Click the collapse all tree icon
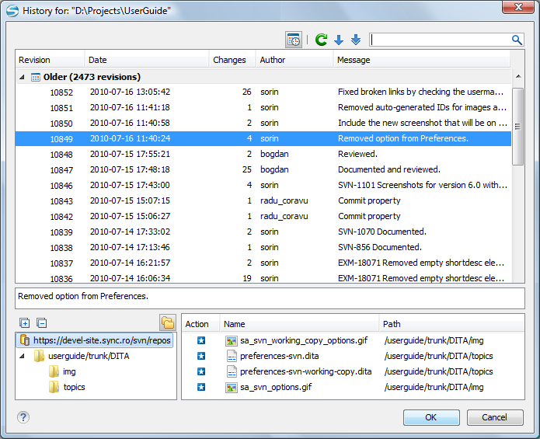Screen dimensions: 540x439 42,323
